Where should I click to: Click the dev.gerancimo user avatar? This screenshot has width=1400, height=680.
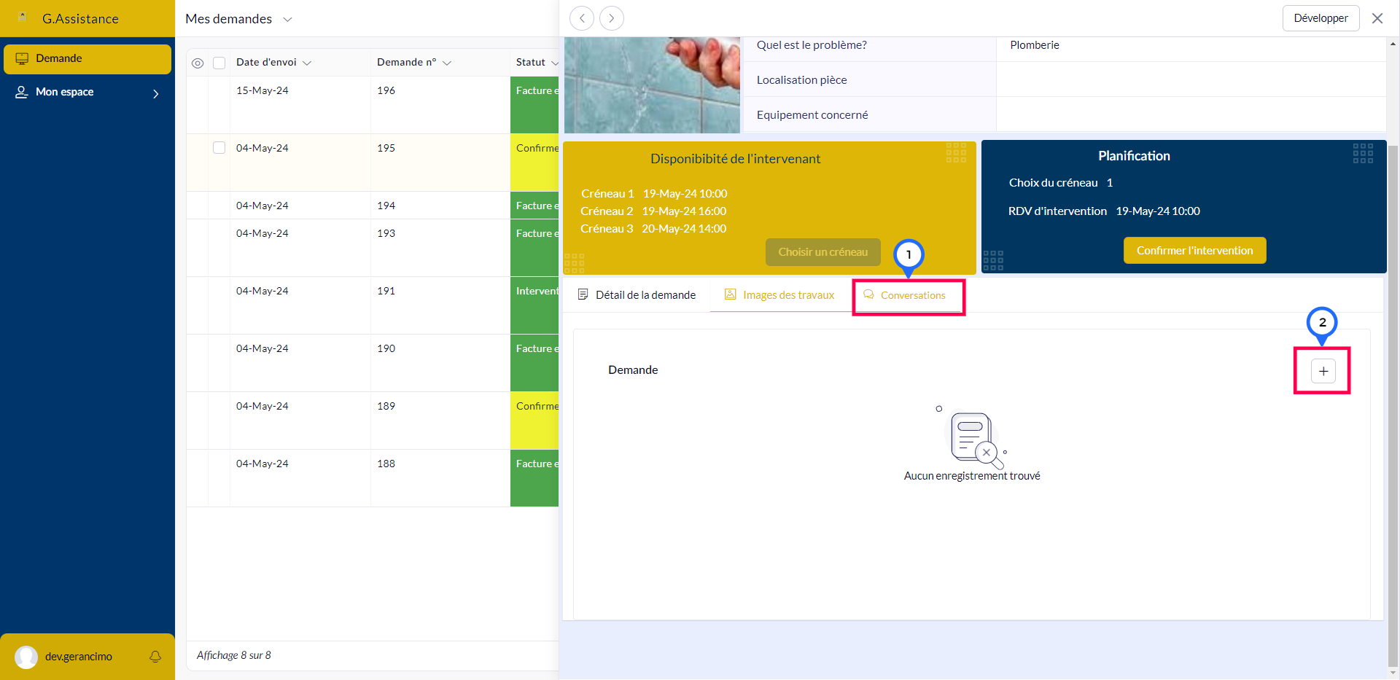(26, 657)
